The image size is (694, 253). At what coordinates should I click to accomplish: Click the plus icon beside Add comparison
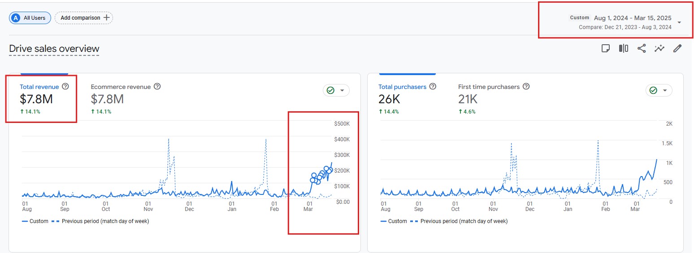[106, 18]
